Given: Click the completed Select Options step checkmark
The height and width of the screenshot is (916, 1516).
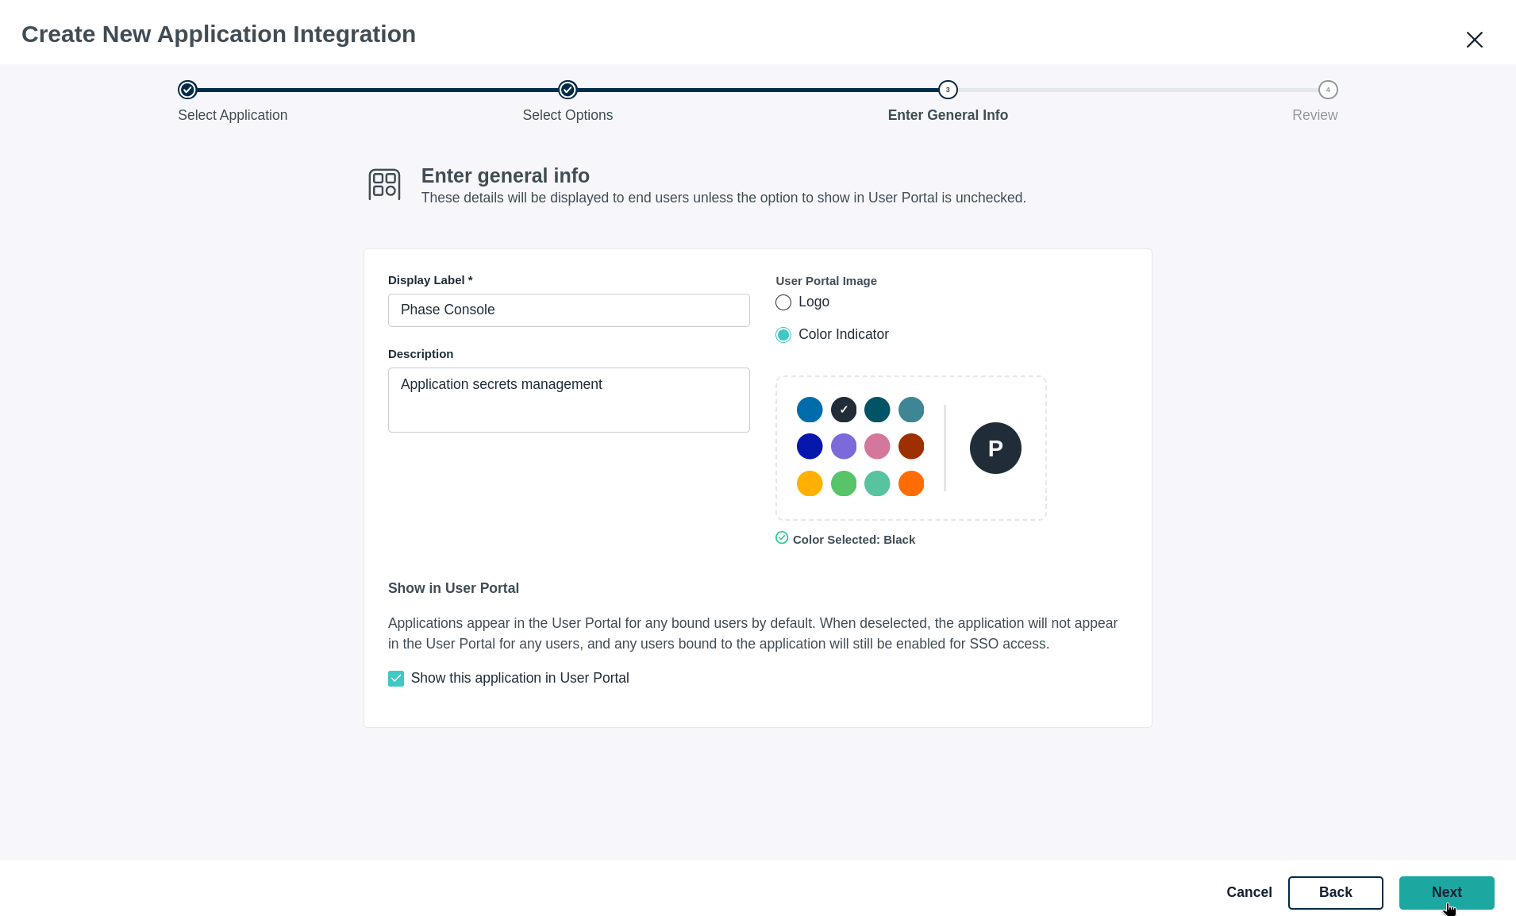Looking at the screenshot, I should (567, 90).
